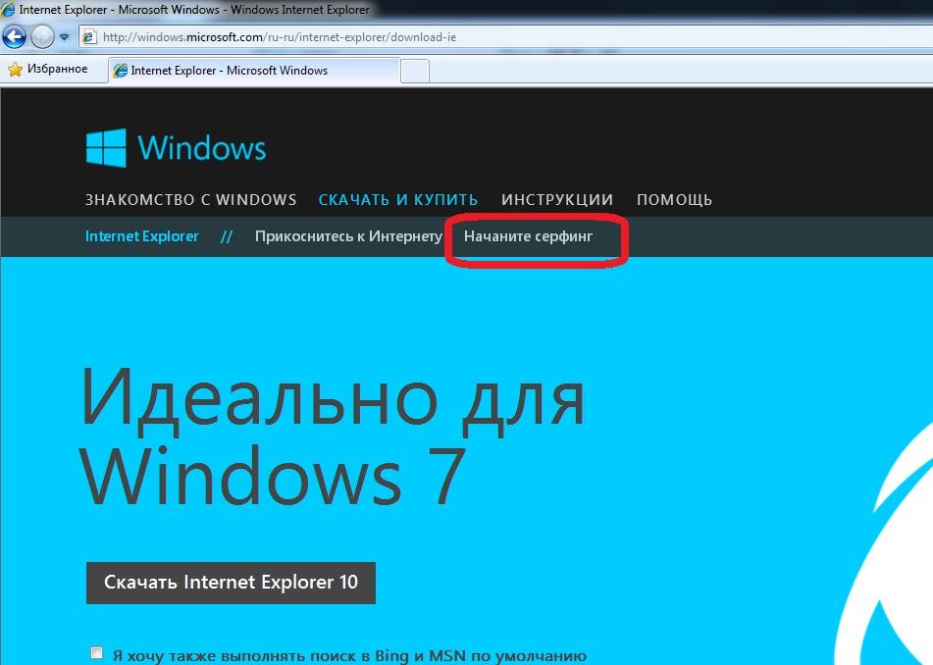Image resolution: width=933 pixels, height=665 pixels.
Task: Open the СКАЧАТЬ И КУПИТЬ menu
Action: point(397,199)
